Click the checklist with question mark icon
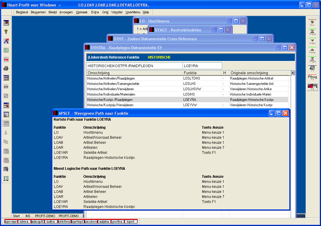This screenshot has width=321, height=226. pos(6,169)
